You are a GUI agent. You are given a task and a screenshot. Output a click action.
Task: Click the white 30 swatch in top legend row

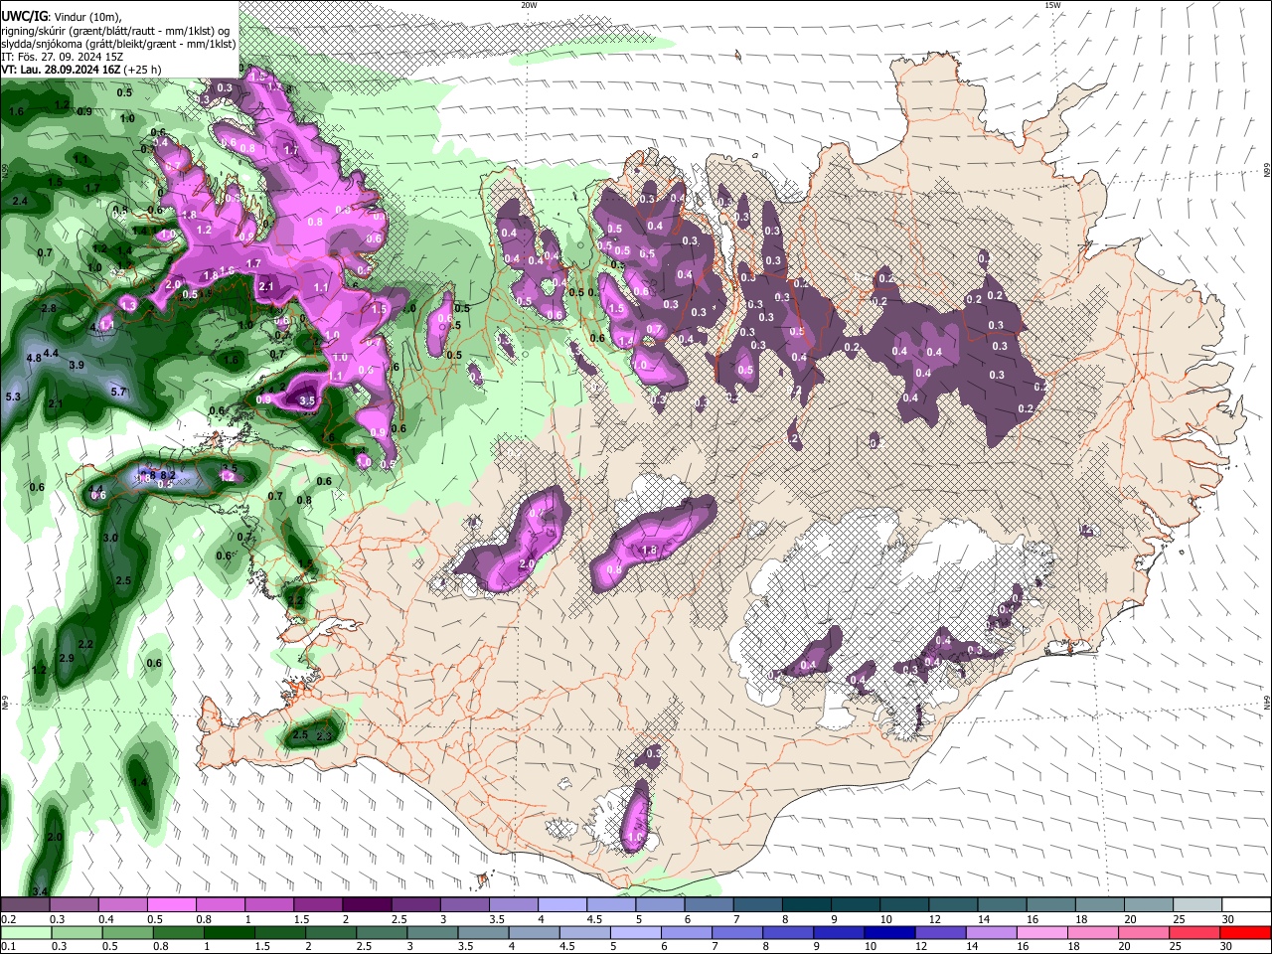tap(1247, 905)
